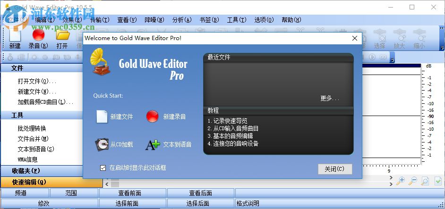Open the 工具(T) menu
The image size is (445, 209).
coord(237,20)
